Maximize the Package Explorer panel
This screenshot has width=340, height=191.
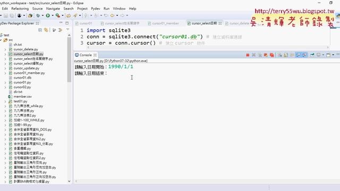67,23
